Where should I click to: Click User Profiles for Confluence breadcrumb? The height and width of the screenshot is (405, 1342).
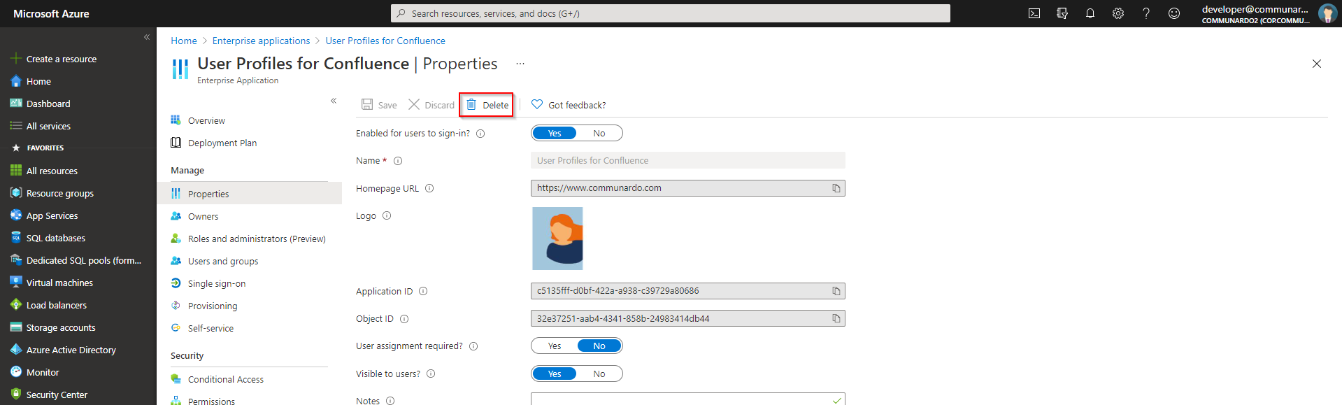[x=385, y=41]
